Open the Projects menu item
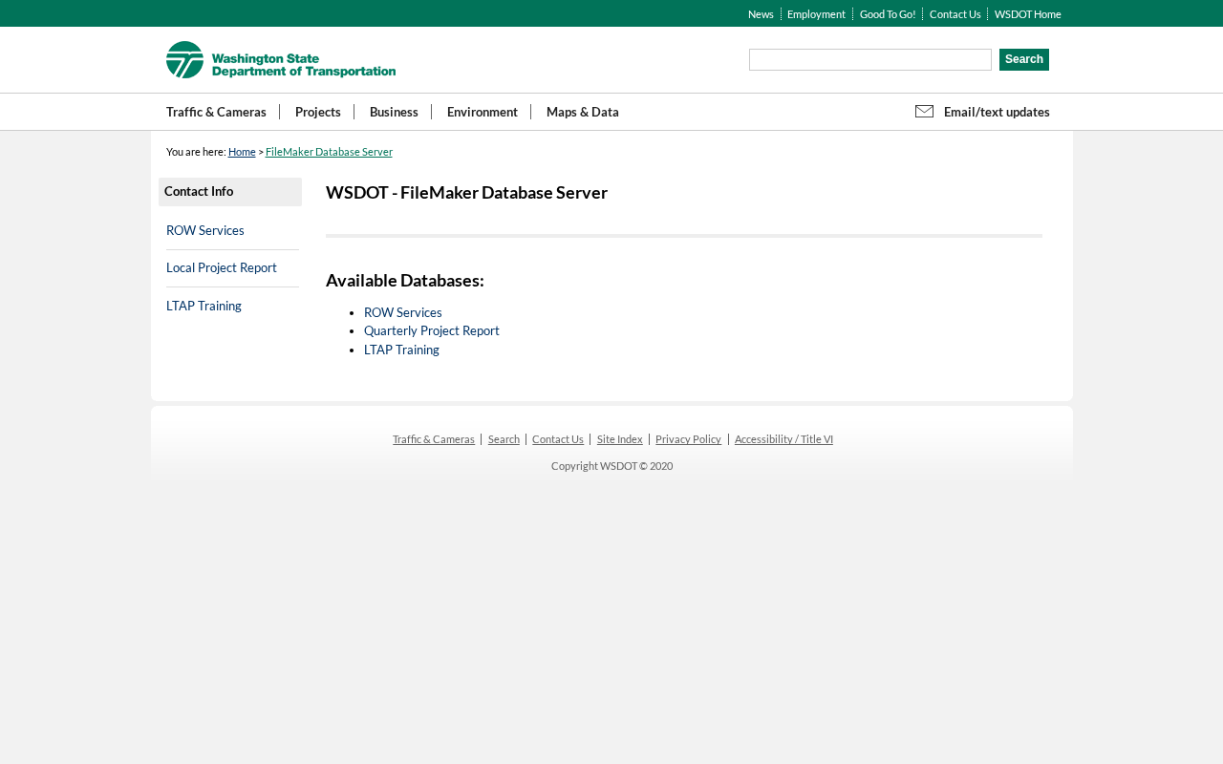The image size is (1223, 764). (317, 112)
